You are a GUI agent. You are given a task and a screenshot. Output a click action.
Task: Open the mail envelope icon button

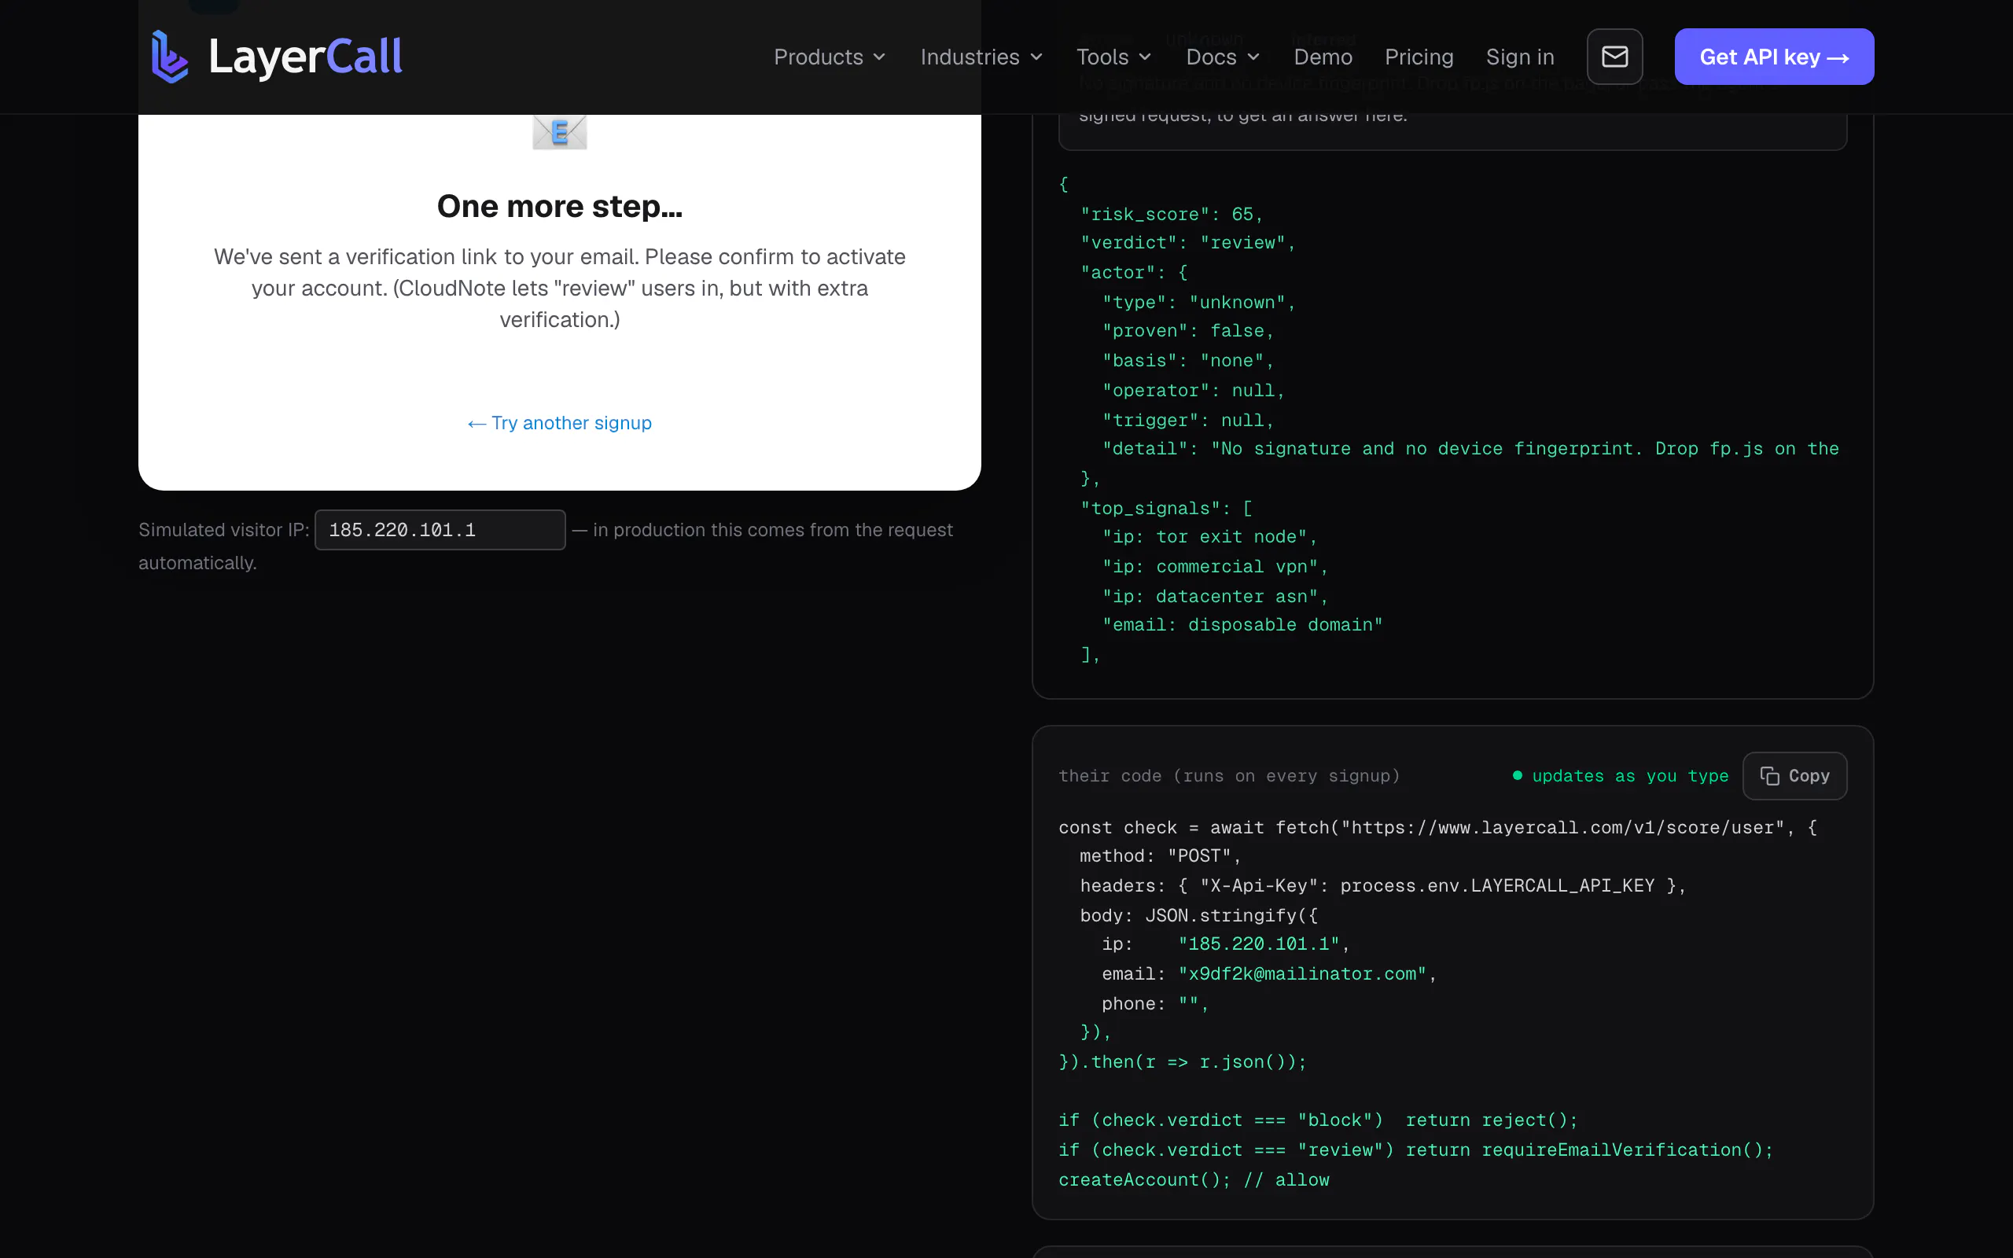tap(1614, 57)
